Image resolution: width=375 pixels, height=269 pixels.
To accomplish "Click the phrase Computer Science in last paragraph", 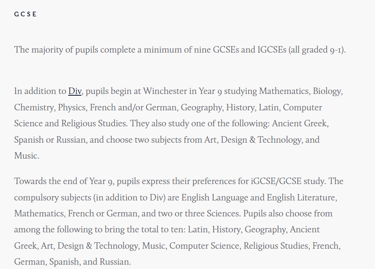I will pyautogui.click(x=205, y=246).
